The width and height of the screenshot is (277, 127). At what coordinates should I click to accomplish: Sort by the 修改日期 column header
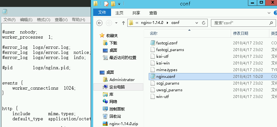(241, 34)
